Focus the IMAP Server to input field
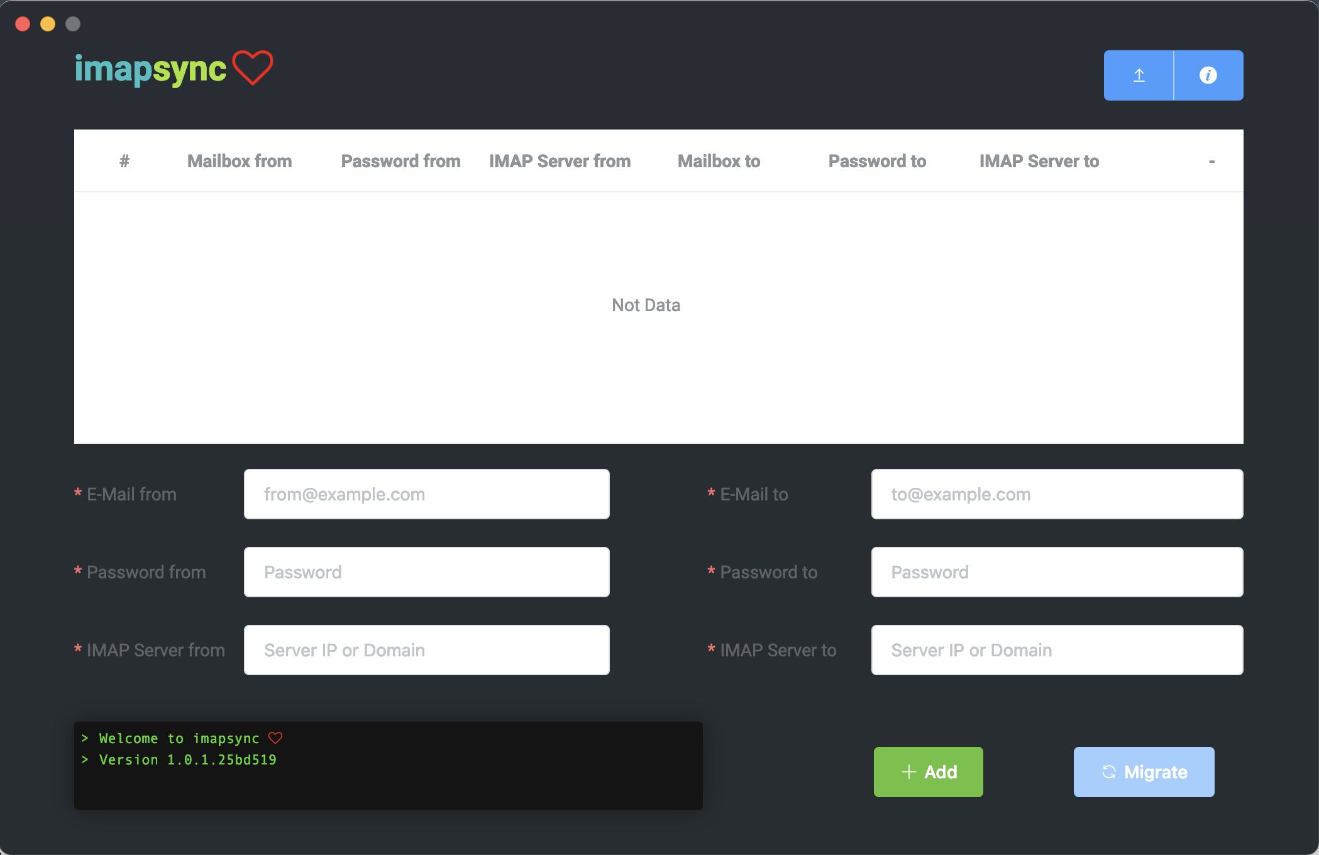The width and height of the screenshot is (1319, 855). click(x=1057, y=650)
